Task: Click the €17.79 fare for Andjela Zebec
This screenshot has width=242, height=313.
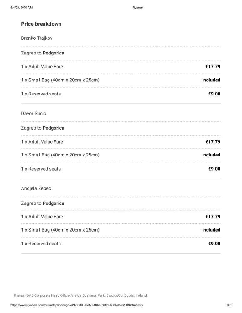Action: coord(213,217)
